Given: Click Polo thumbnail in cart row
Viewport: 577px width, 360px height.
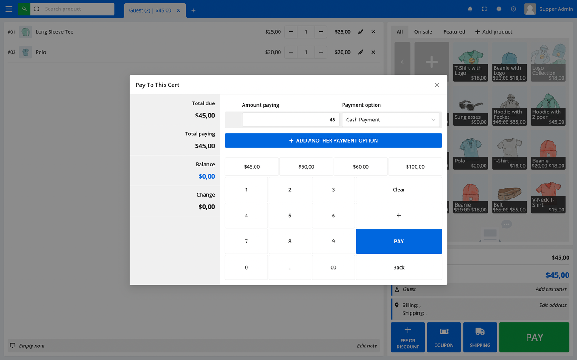Looking at the screenshot, I should click(x=26, y=52).
